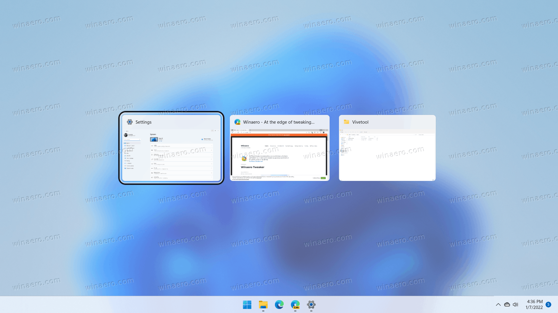558x313 pixels.
Task: Open Settings gear icon on taskbar
Action: click(311, 305)
